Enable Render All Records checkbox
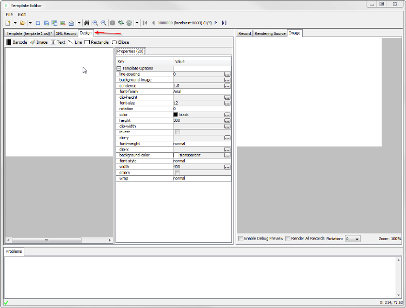This screenshot has width=406, height=308. (288, 238)
